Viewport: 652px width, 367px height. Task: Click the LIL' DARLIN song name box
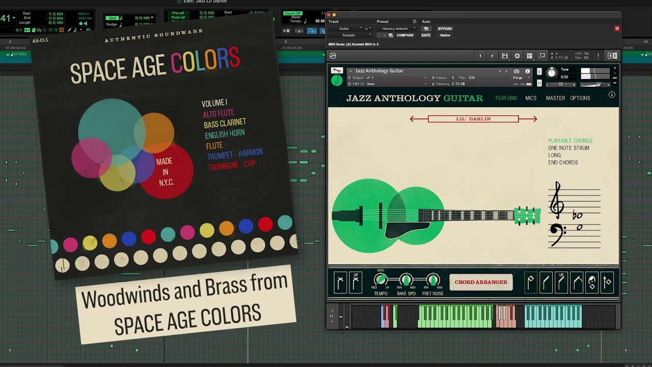473,119
